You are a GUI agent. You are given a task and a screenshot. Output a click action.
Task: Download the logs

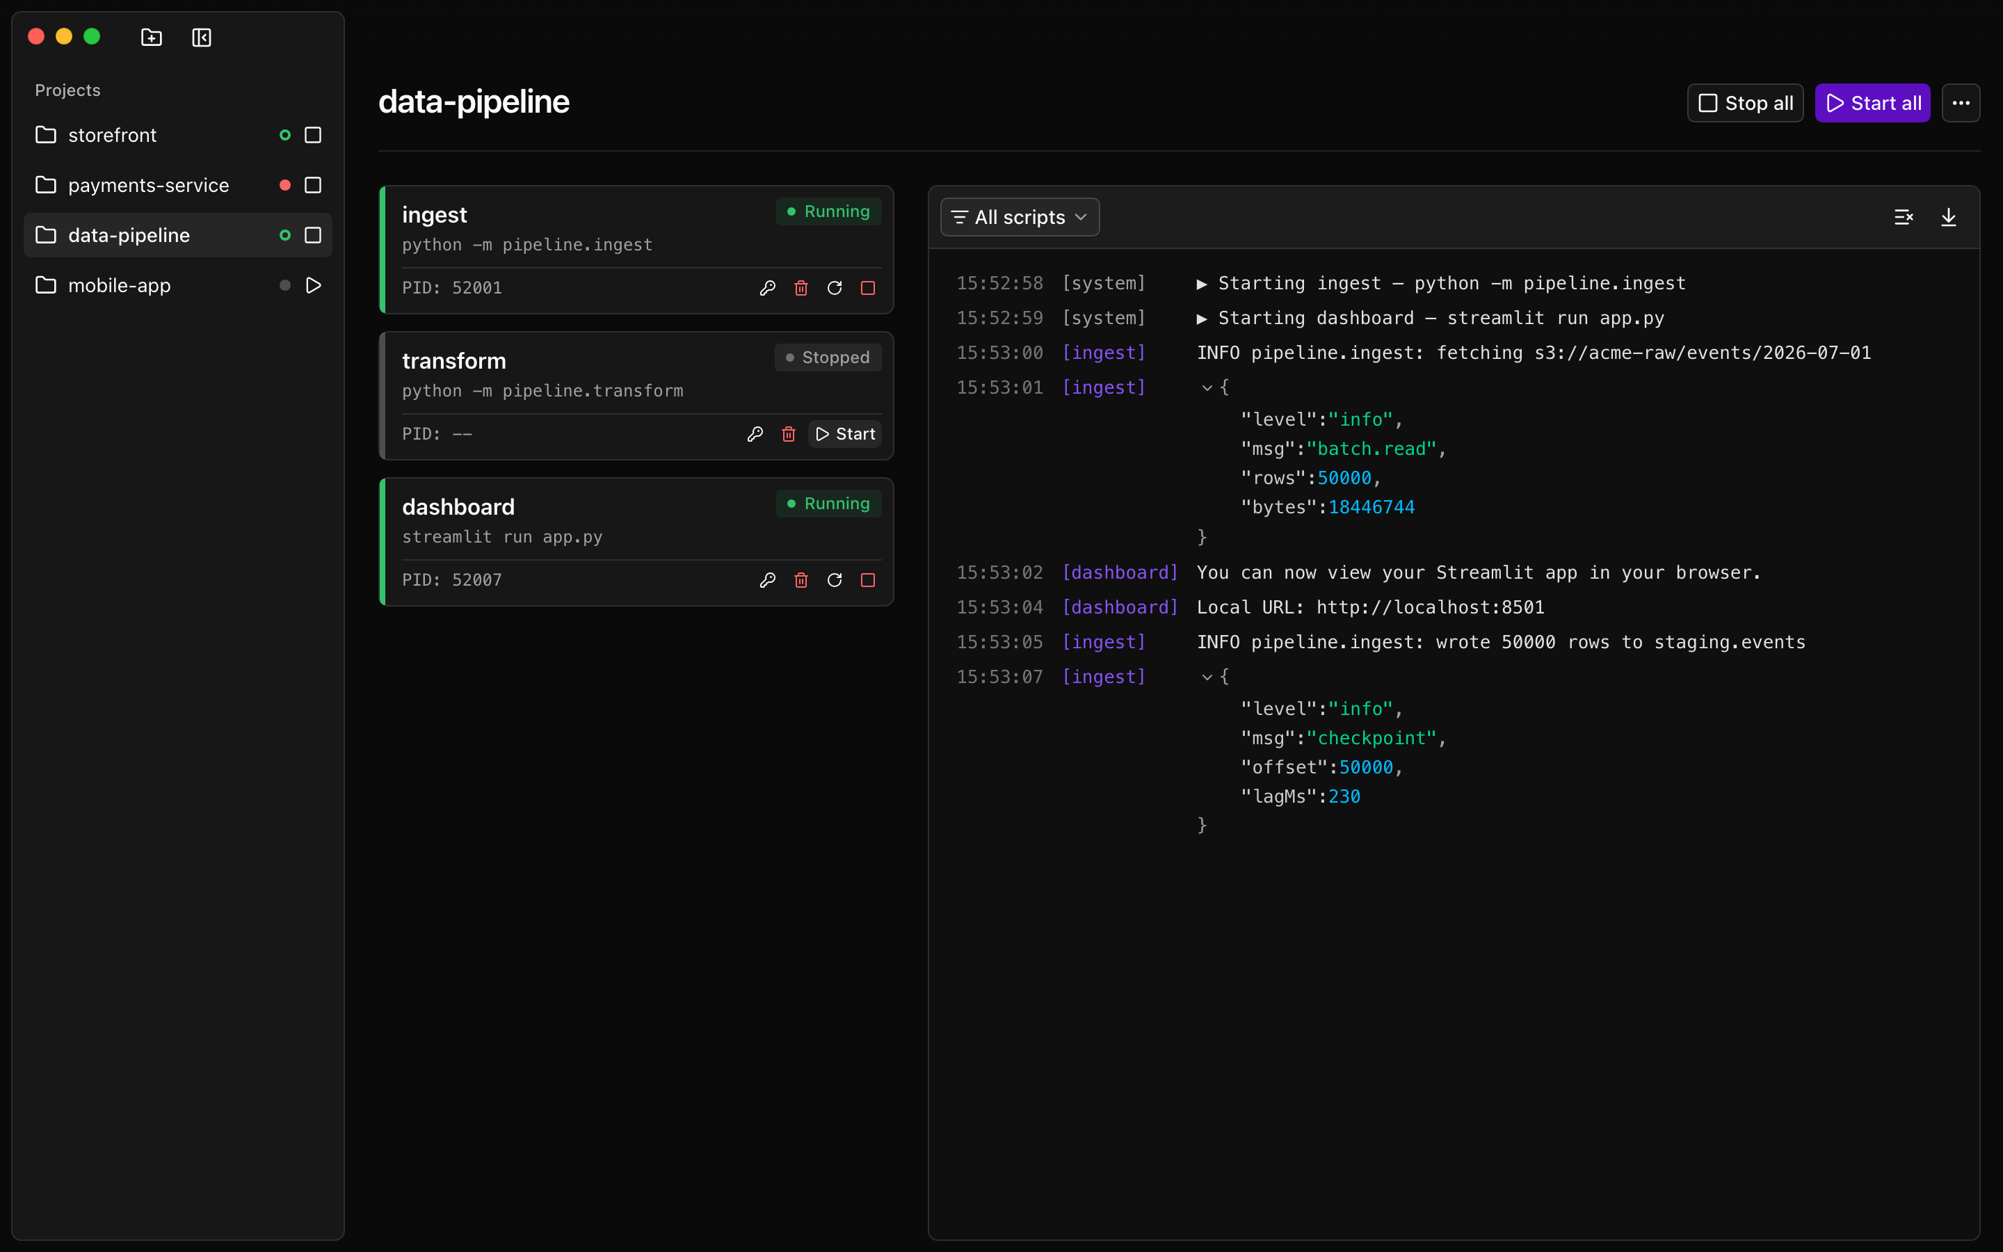pos(1948,217)
